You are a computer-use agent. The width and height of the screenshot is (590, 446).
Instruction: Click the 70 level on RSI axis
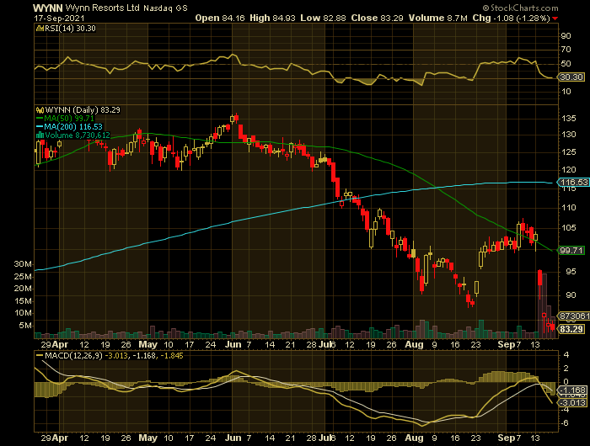pos(566,49)
